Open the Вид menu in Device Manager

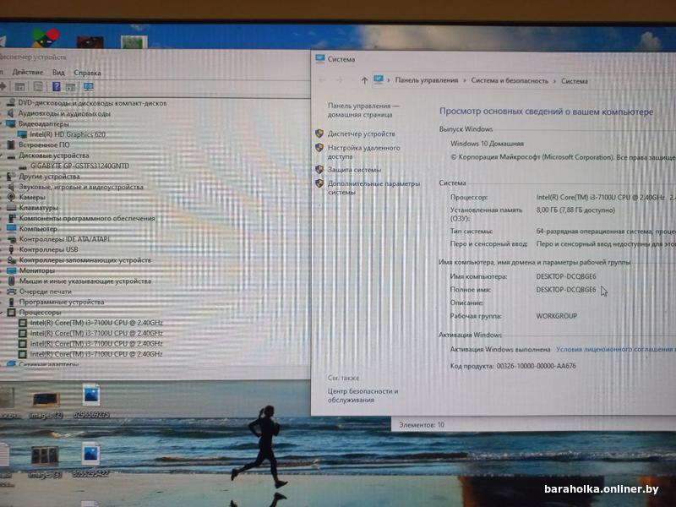(58, 73)
